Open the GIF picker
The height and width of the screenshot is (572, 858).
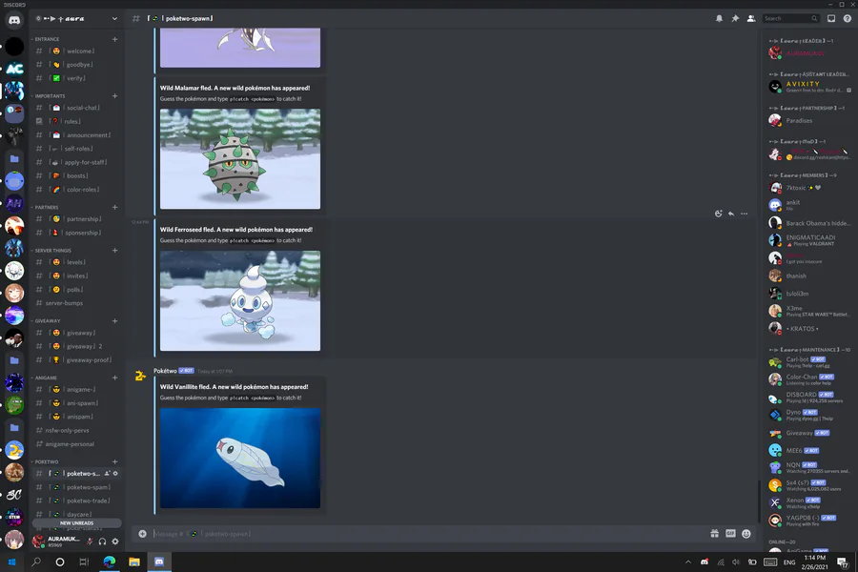730,534
